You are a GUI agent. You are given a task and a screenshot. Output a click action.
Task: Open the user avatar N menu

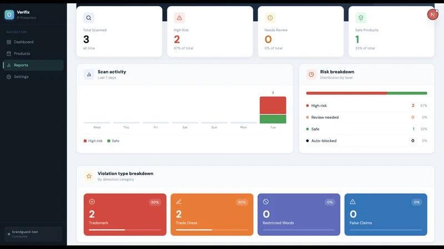tap(433, 14)
